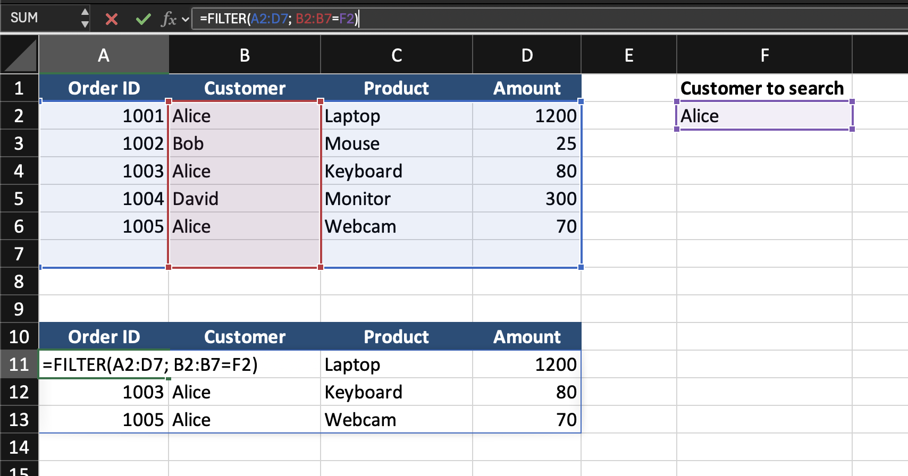Select column A header
This screenshot has width=908, height=476.
click(104, 55)
